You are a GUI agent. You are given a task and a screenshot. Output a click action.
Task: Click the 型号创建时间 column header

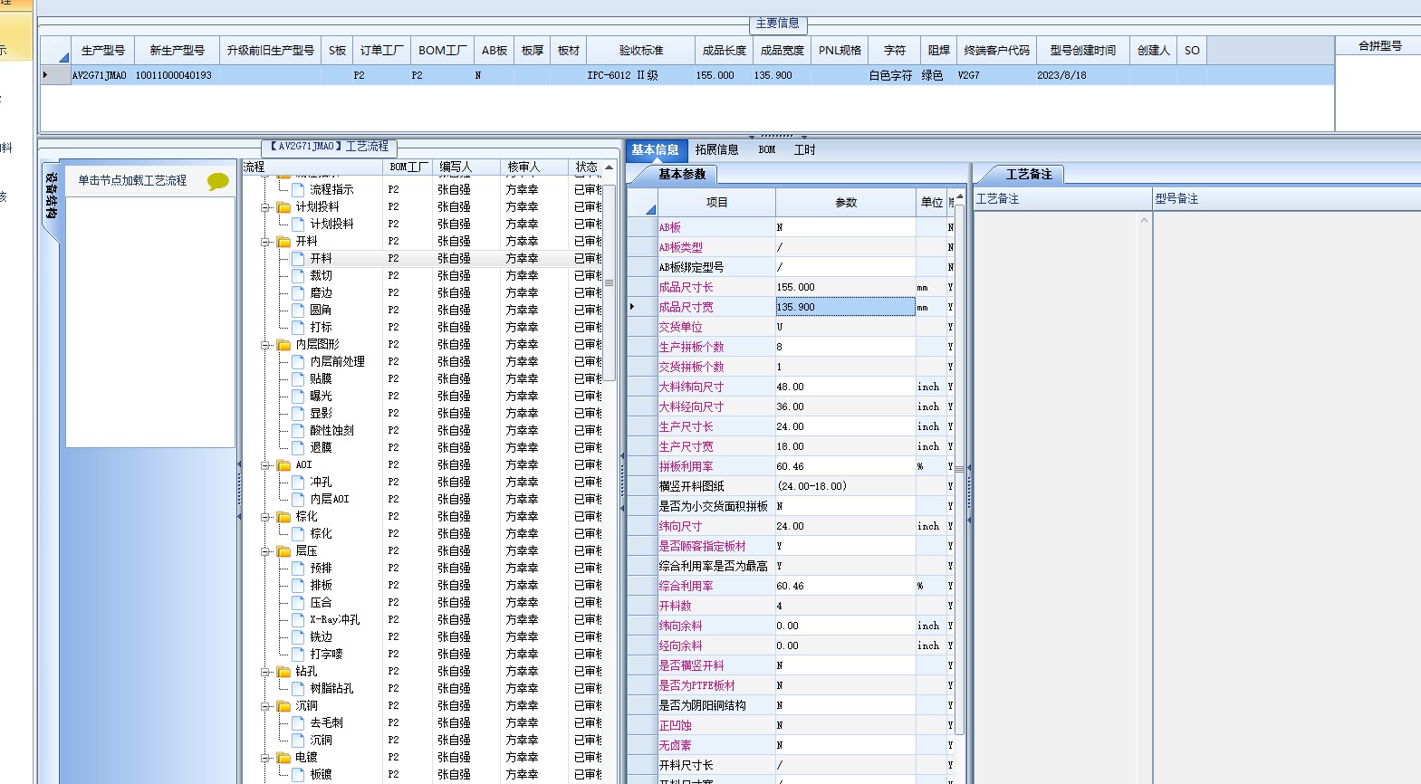point(1083,51)
